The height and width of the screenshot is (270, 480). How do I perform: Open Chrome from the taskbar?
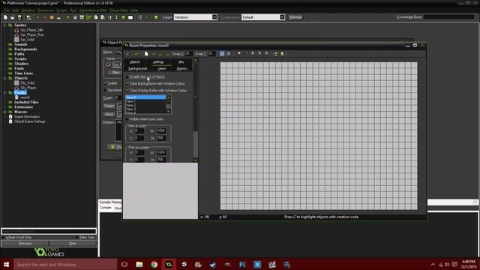tap(154, 265)
